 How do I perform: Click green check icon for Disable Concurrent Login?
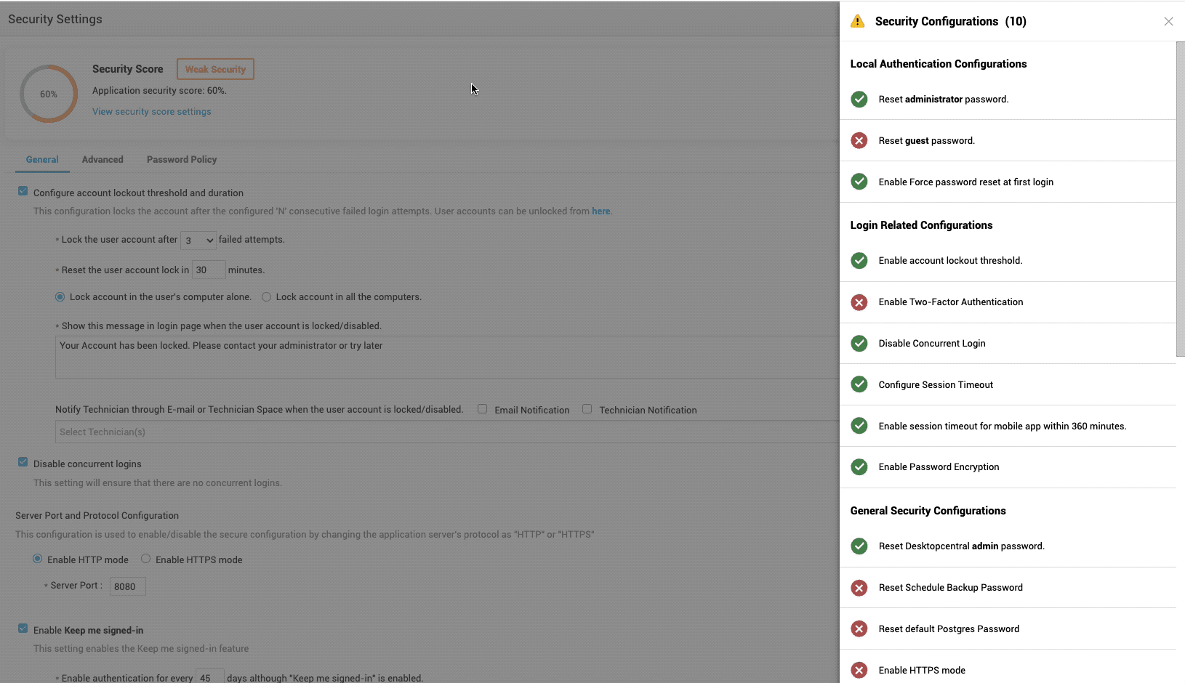click(x=859, y=344)
